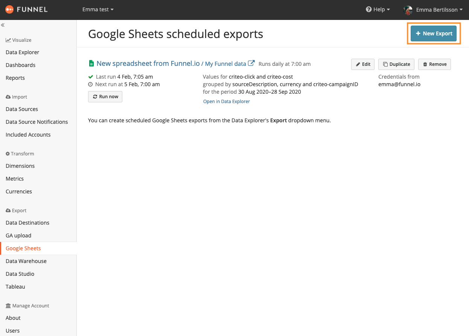Viewport: 469px width, 336px height.
Task: Open New spreadsheet from Funnel.io link
Action: pyautogui.click(x=148, y=64)
